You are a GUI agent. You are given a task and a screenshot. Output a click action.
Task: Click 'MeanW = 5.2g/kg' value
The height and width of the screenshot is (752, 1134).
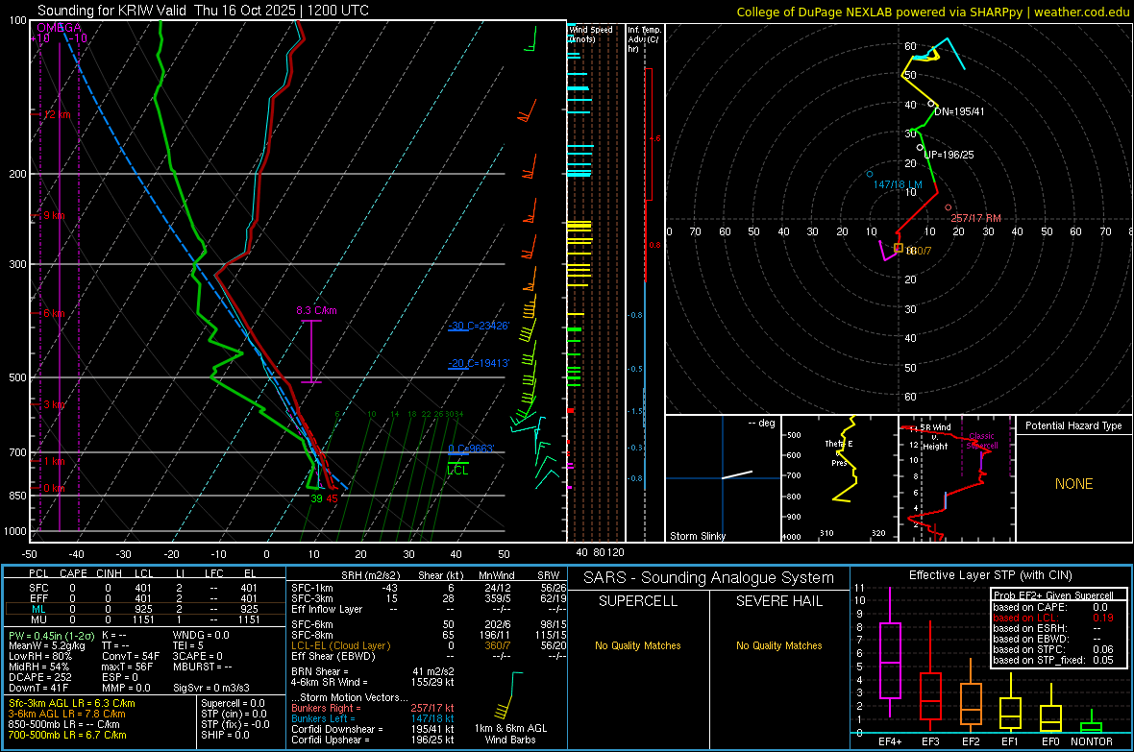click(x=46, y=645)
